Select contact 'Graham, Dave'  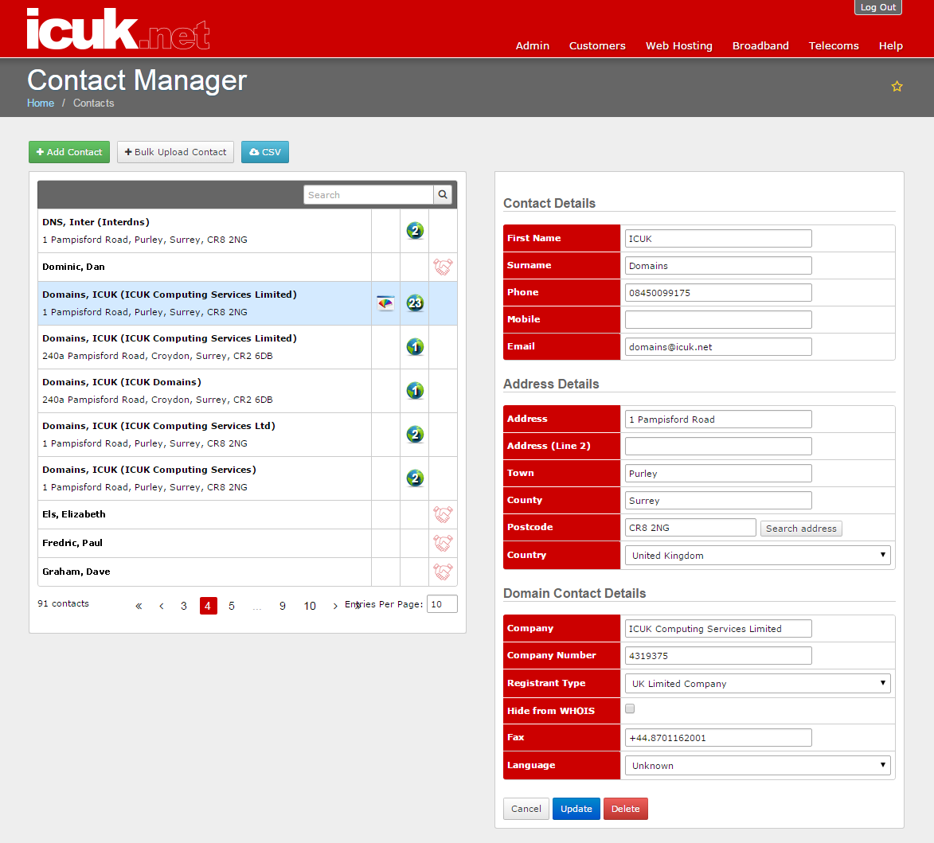click(x=205, y=572)
